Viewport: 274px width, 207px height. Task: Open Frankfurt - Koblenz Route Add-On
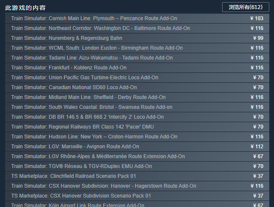[x=137, y=68]
